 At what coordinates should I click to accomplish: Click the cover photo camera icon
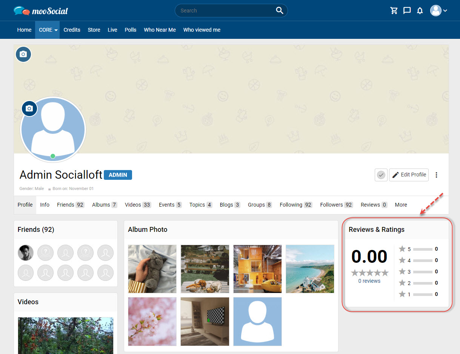[23, 54]
